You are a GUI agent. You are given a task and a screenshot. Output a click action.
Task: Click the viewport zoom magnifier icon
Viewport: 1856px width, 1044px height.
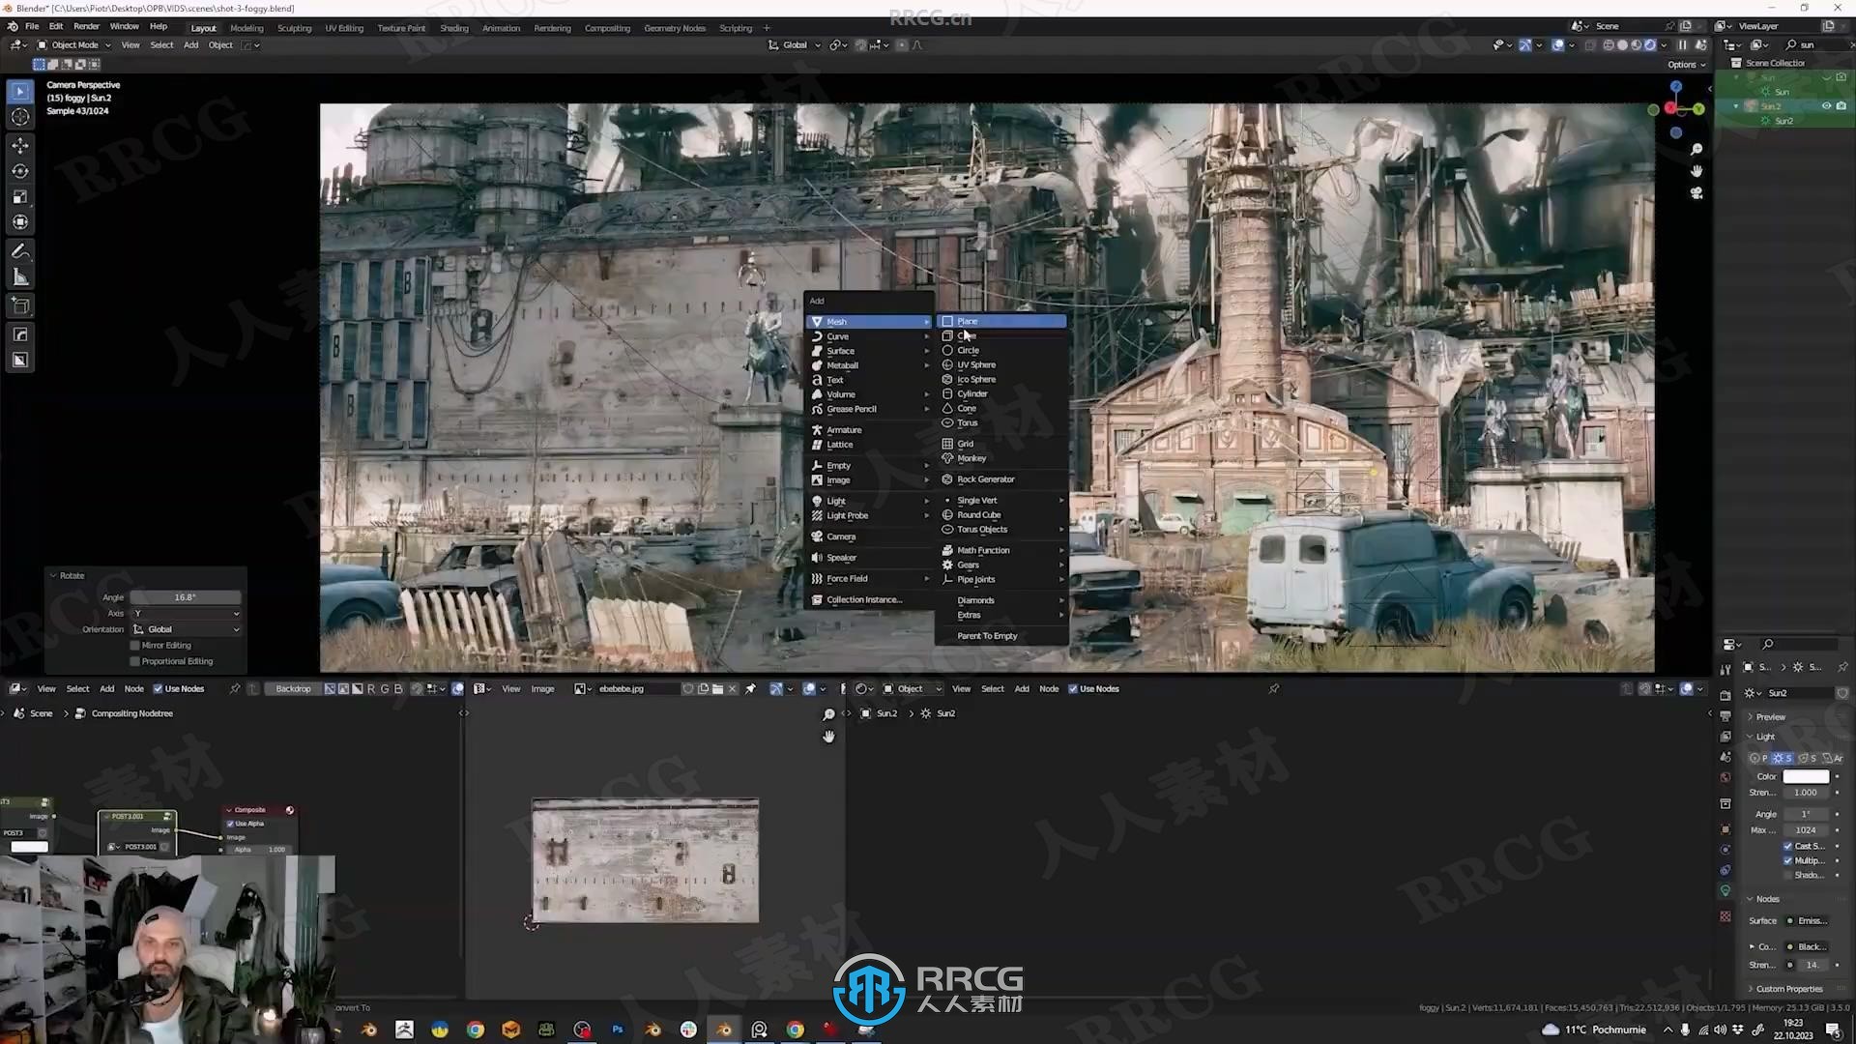[x=1696, y=150]
